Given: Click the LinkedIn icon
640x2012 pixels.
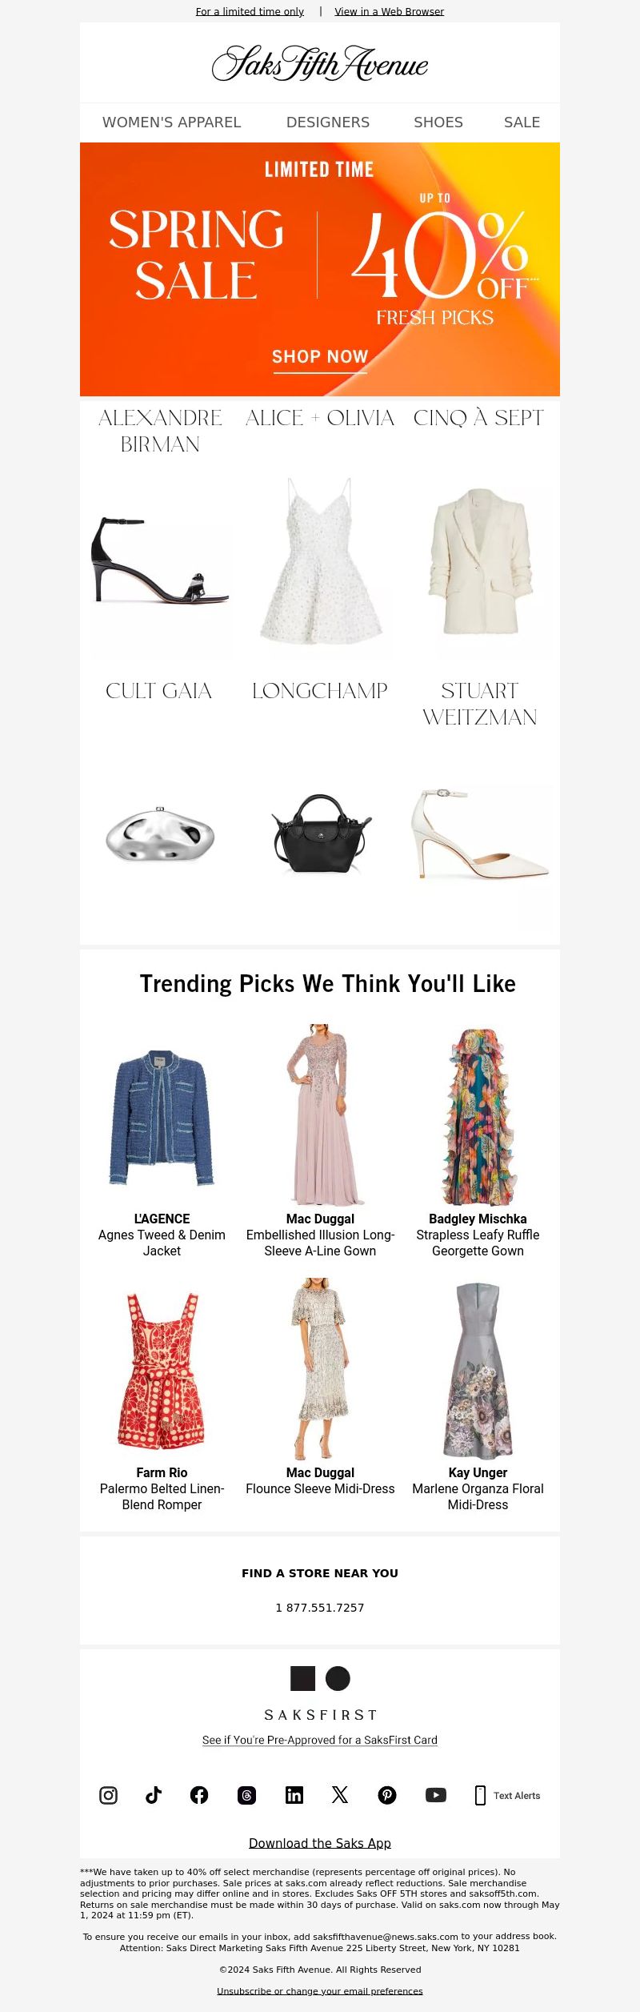Looking at the screenshot, I should [x=294, y=1795].
